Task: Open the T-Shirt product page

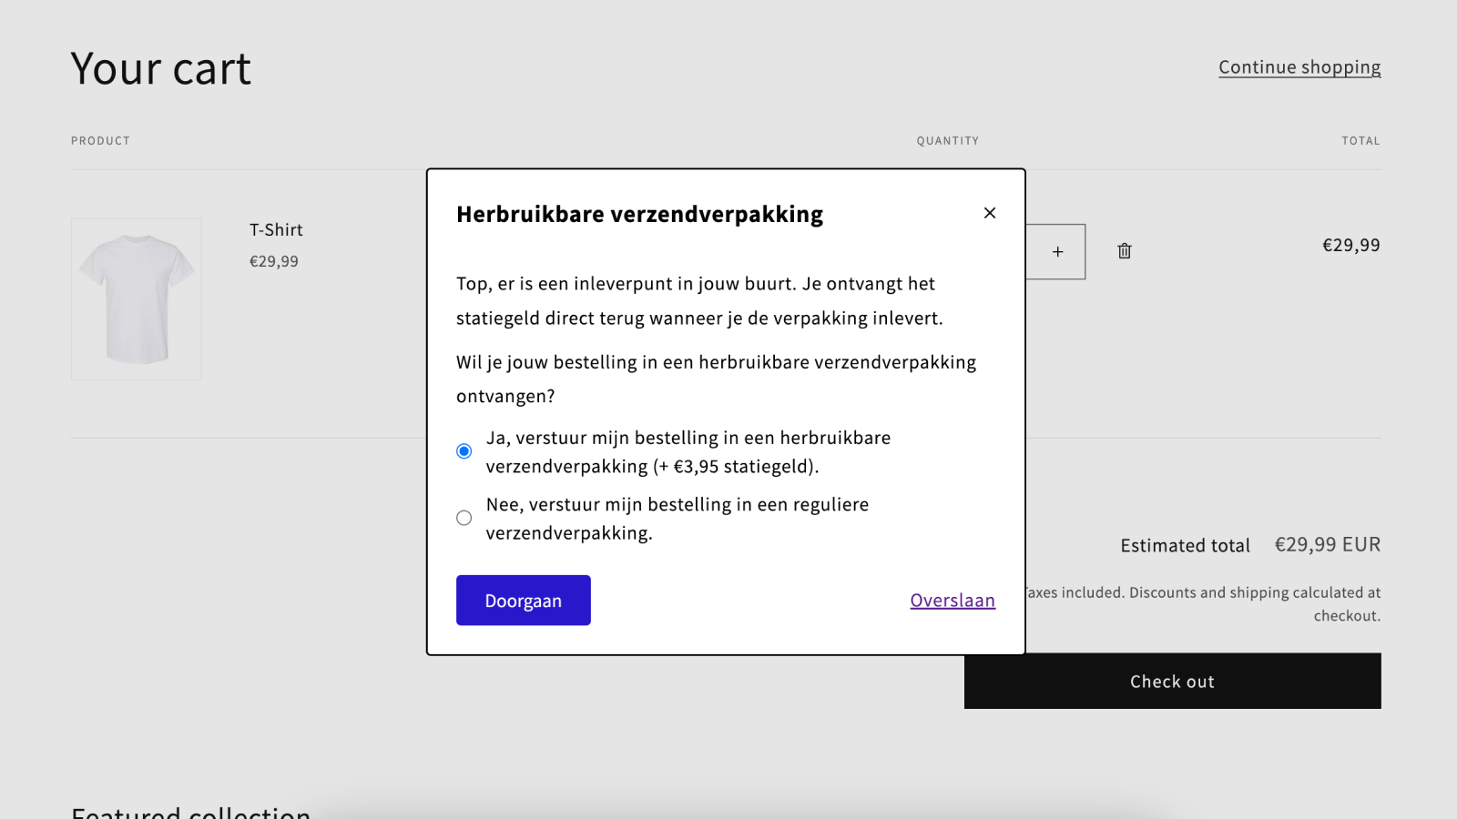Action: tap(275, 229)
